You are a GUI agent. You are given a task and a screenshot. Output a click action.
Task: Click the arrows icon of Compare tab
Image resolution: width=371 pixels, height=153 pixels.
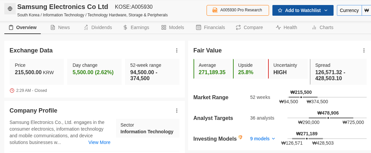(x=238, y=27)
